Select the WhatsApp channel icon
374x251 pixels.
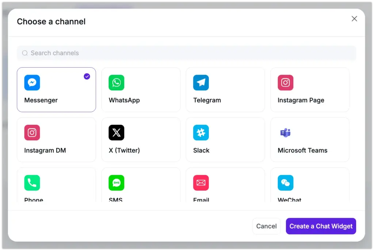pyautogui.click(x=116, y=82)
